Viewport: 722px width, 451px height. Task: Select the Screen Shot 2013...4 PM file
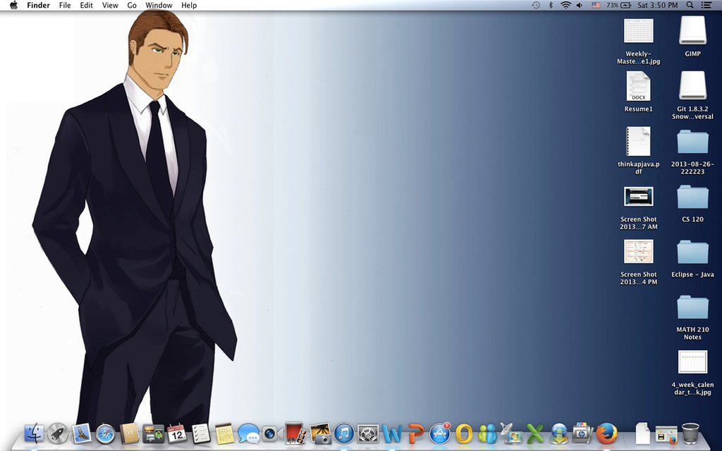tap(639, 262)
